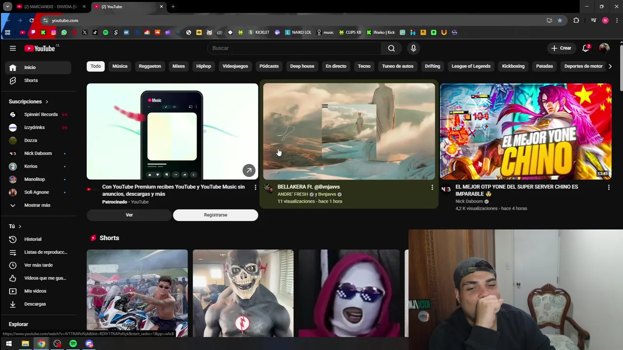Viewport: 623px width, 350px height.
Task: Open the Manolitop subscription channel
Action: (38, 179)
